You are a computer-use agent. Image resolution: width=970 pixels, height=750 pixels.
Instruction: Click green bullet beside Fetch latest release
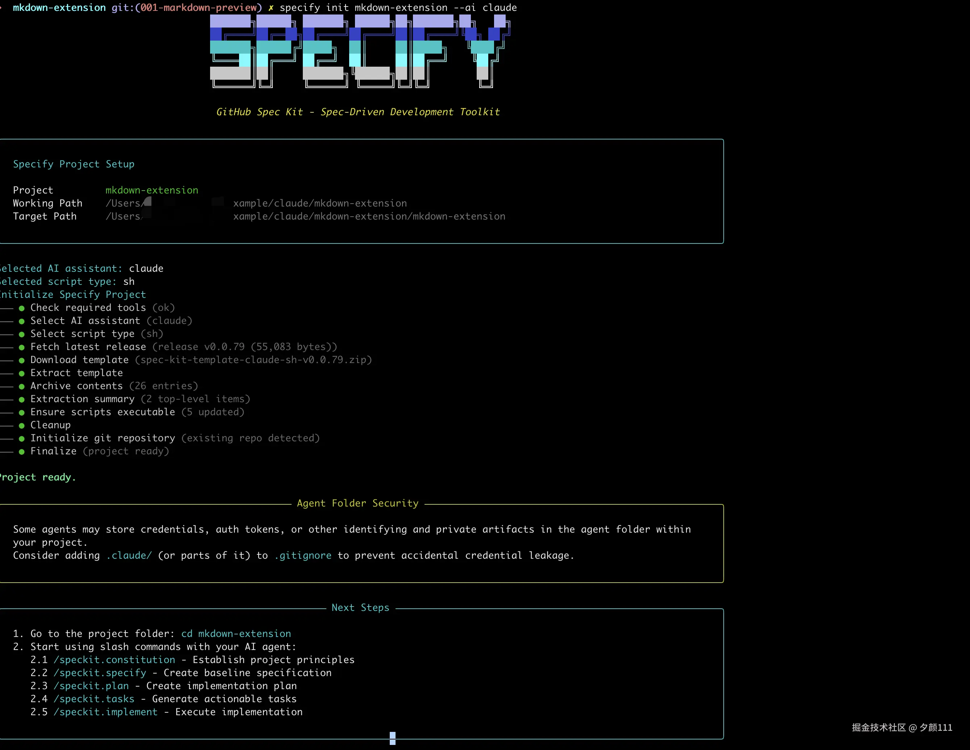coord(21,347)
